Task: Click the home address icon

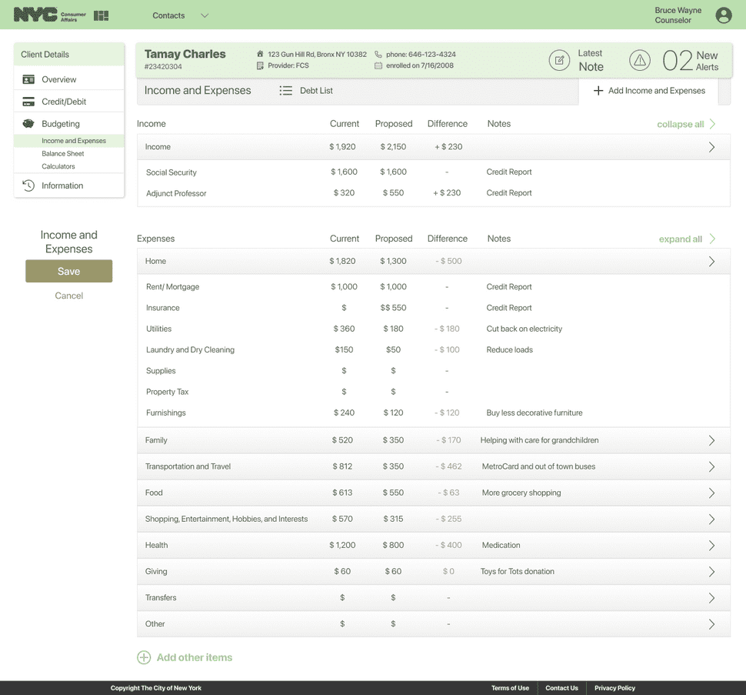Action: (260, 55)
